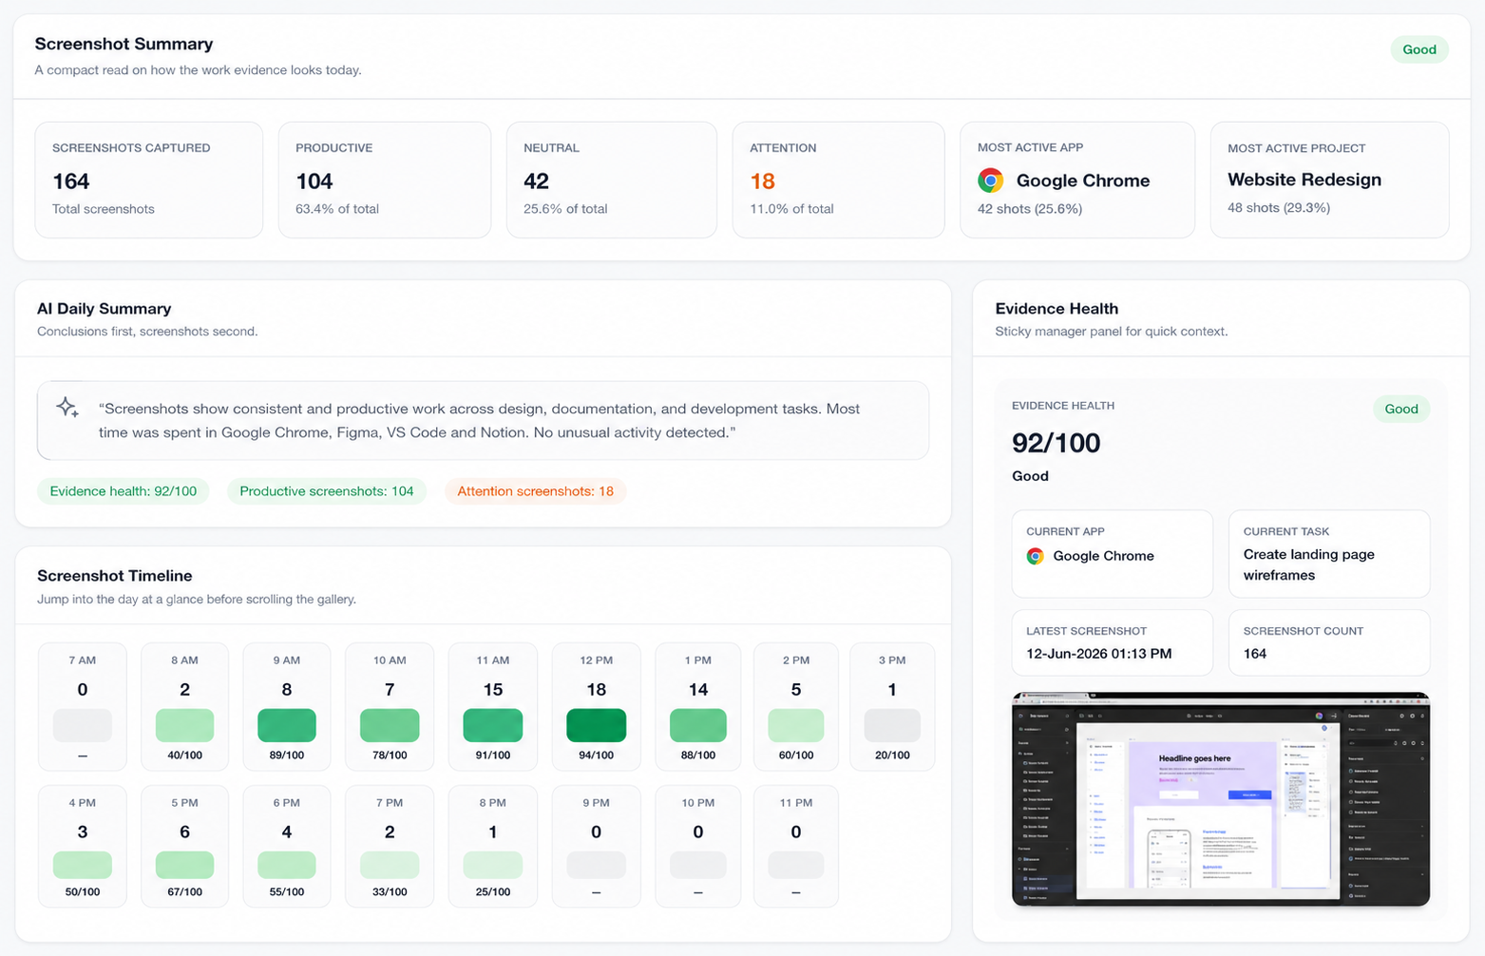This screenshot has width=1485, height=956.
Task: Jump to the 7 AM timeline slot
Action: (83, 707)
